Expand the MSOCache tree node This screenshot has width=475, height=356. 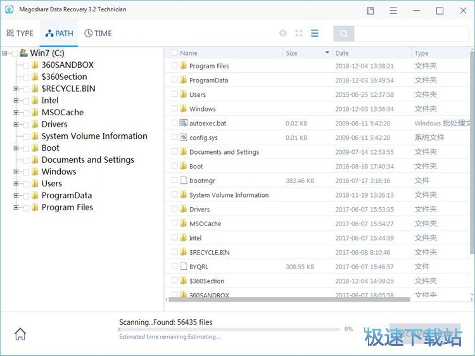pos(16,112)
